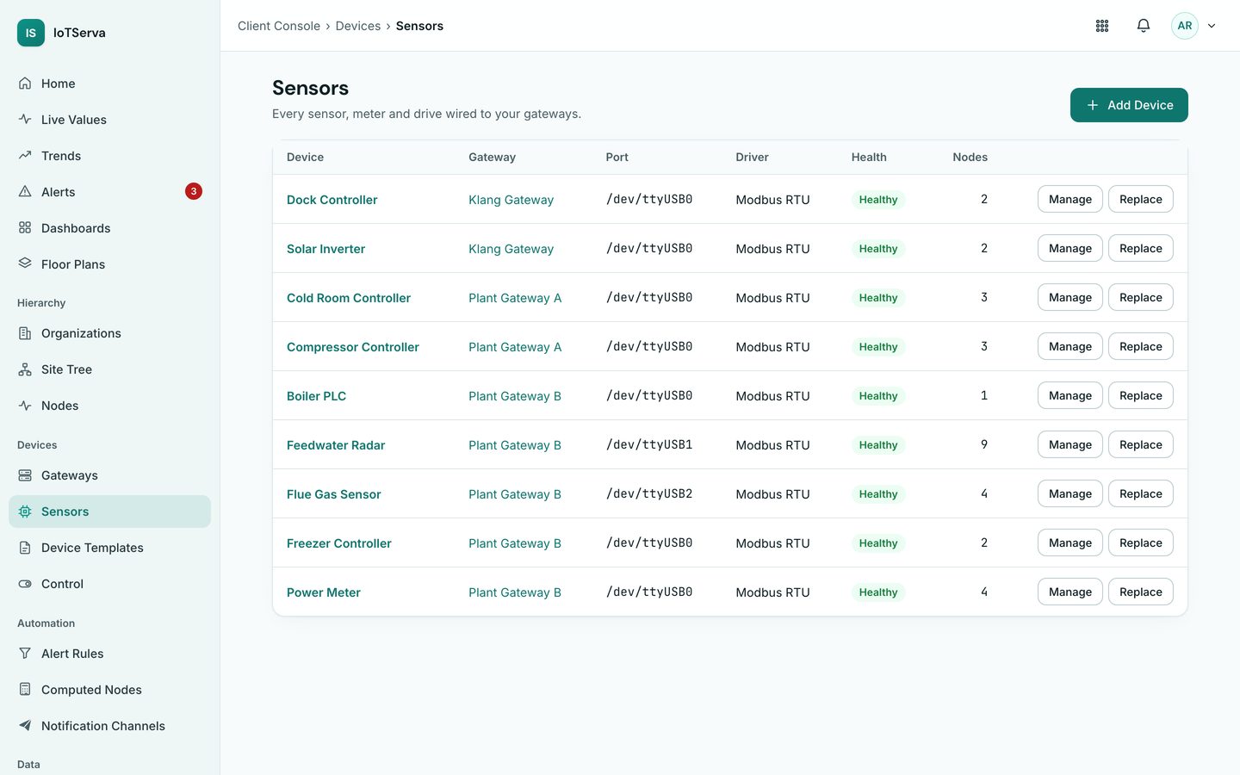
Task: Manage the Dock Controller device
Action: pyautogui.click(x=1070, y=199)
